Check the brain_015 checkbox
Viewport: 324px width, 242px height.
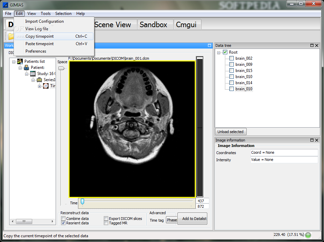pos(232,71)
